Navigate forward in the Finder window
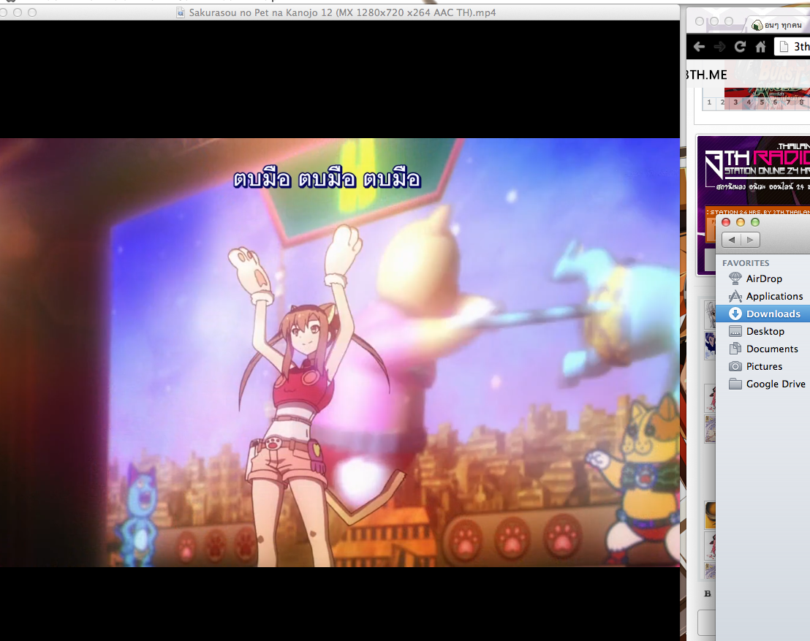Viewport: 810px width, 641px height. point(750,240)
